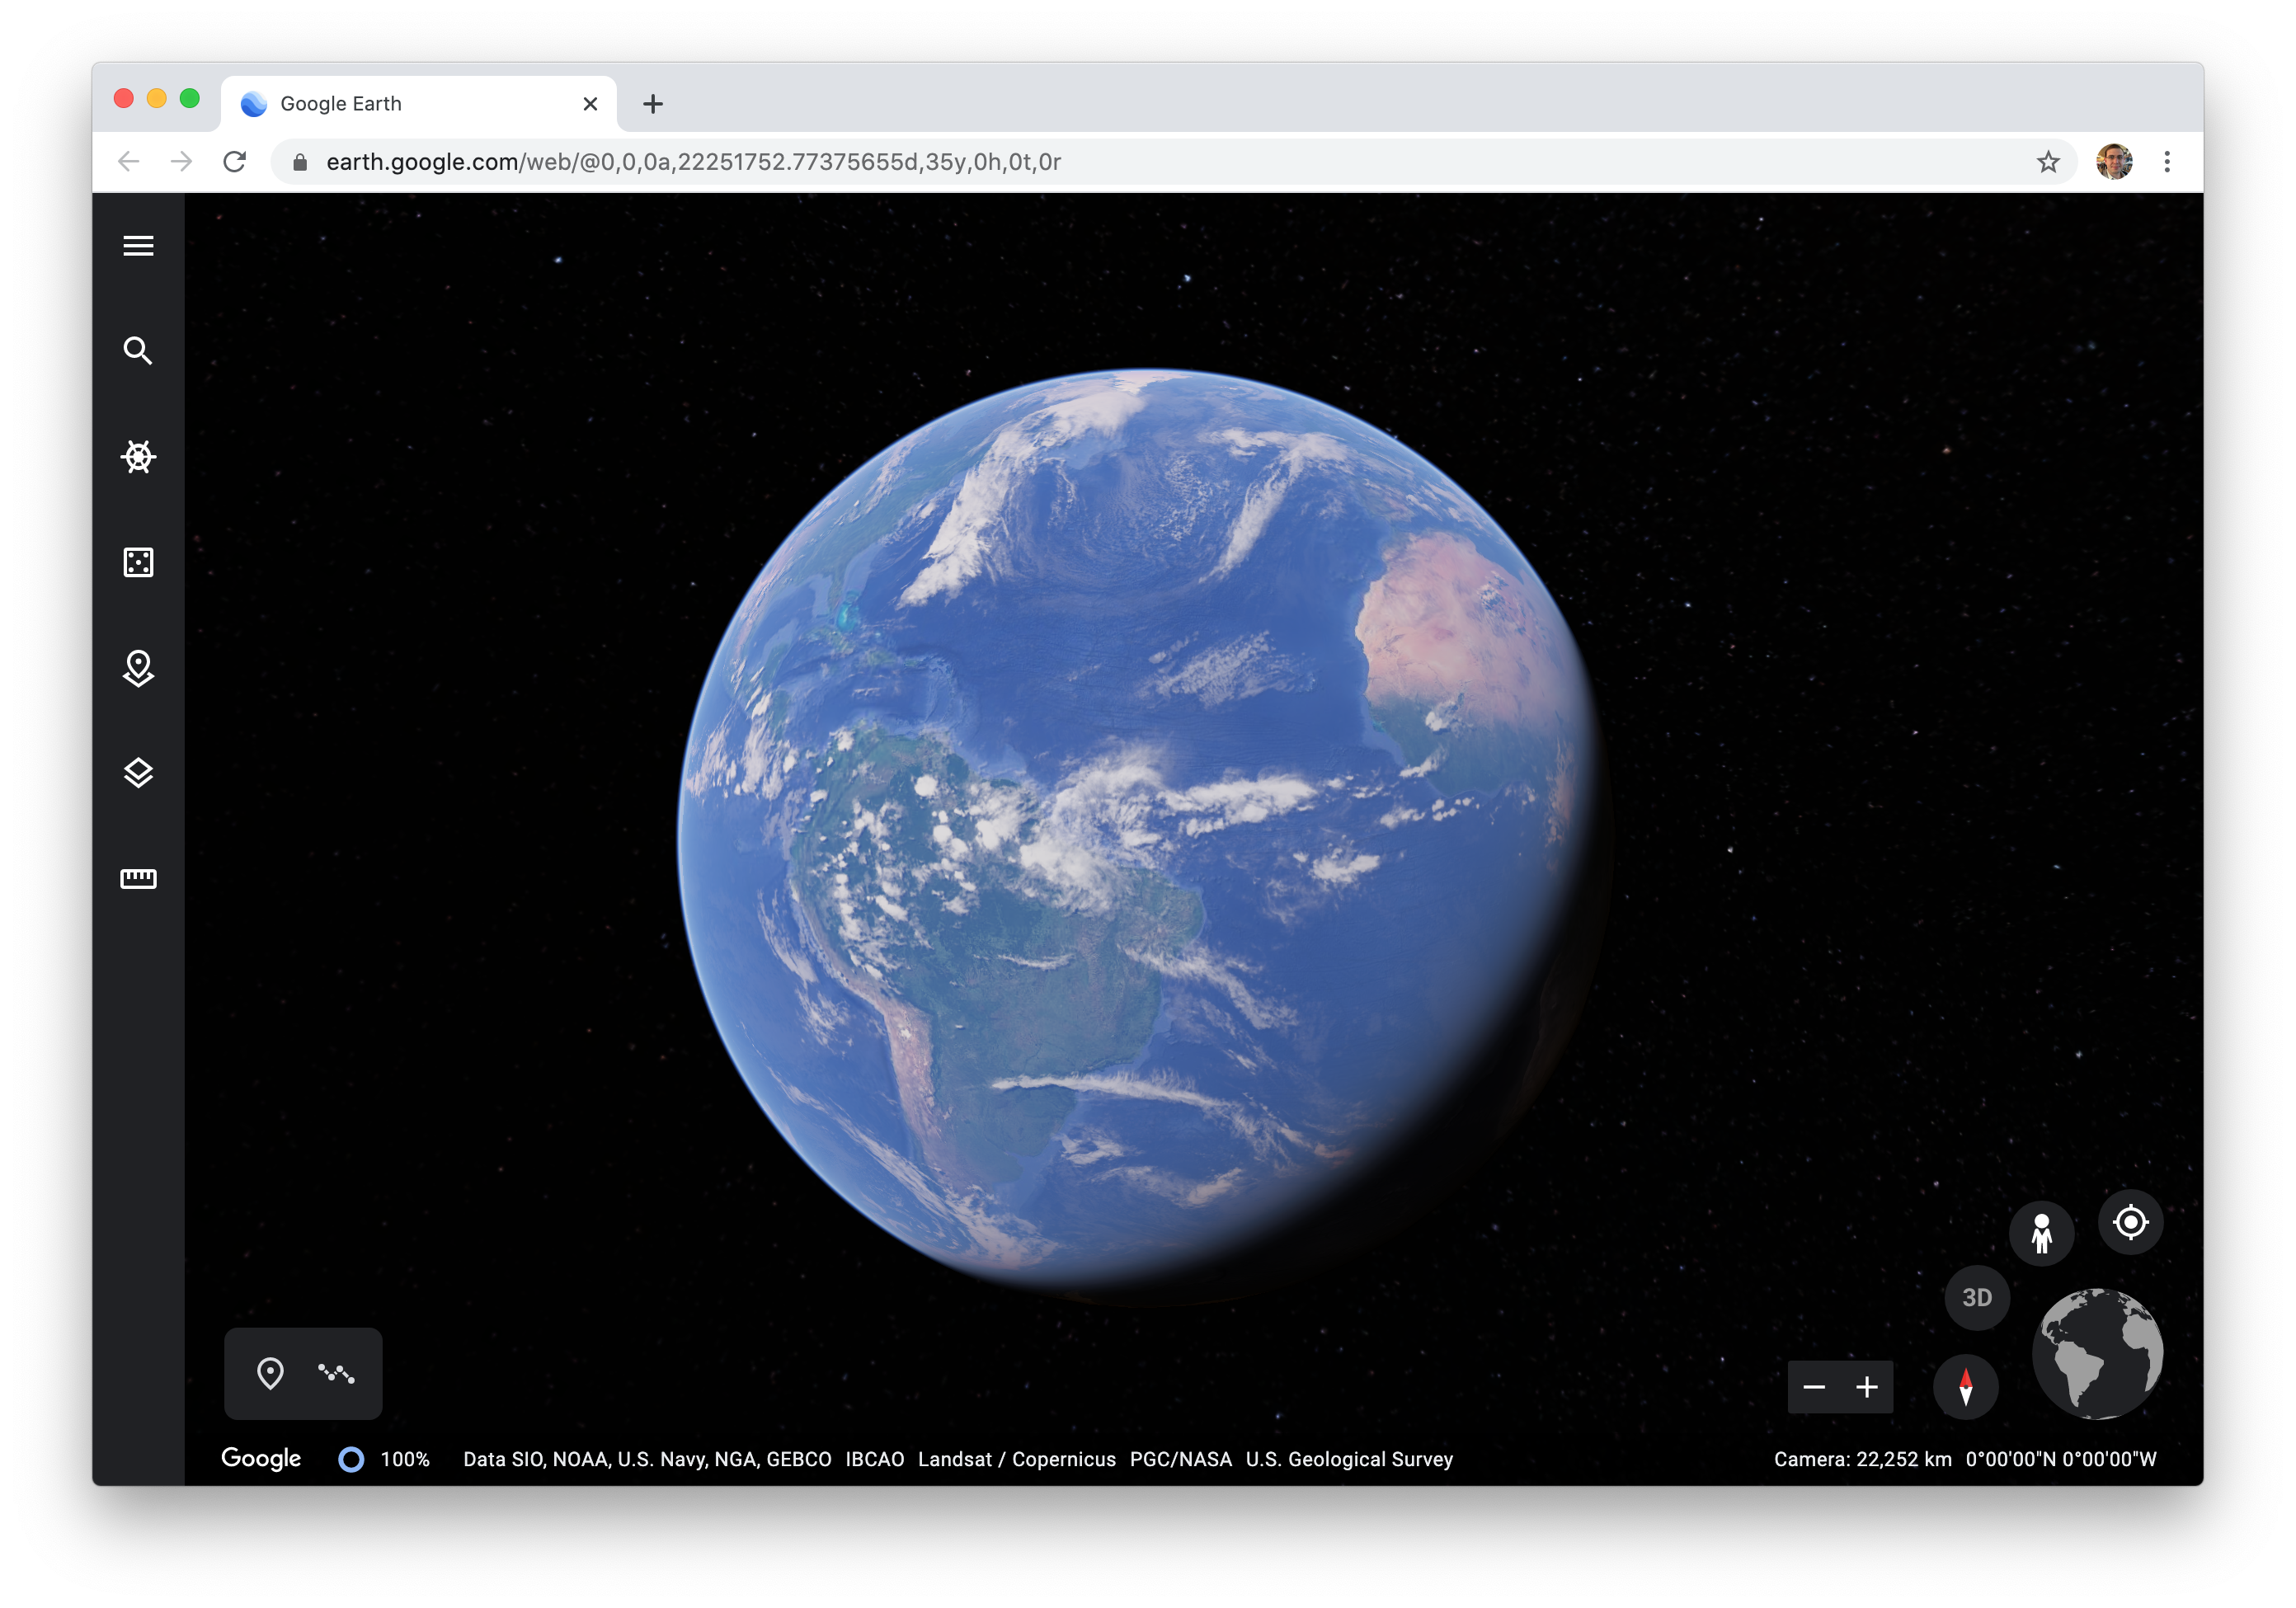Screen dimensions: 2296x1608
Task: Open the compass north indicator
Action: point(1966,1386)
